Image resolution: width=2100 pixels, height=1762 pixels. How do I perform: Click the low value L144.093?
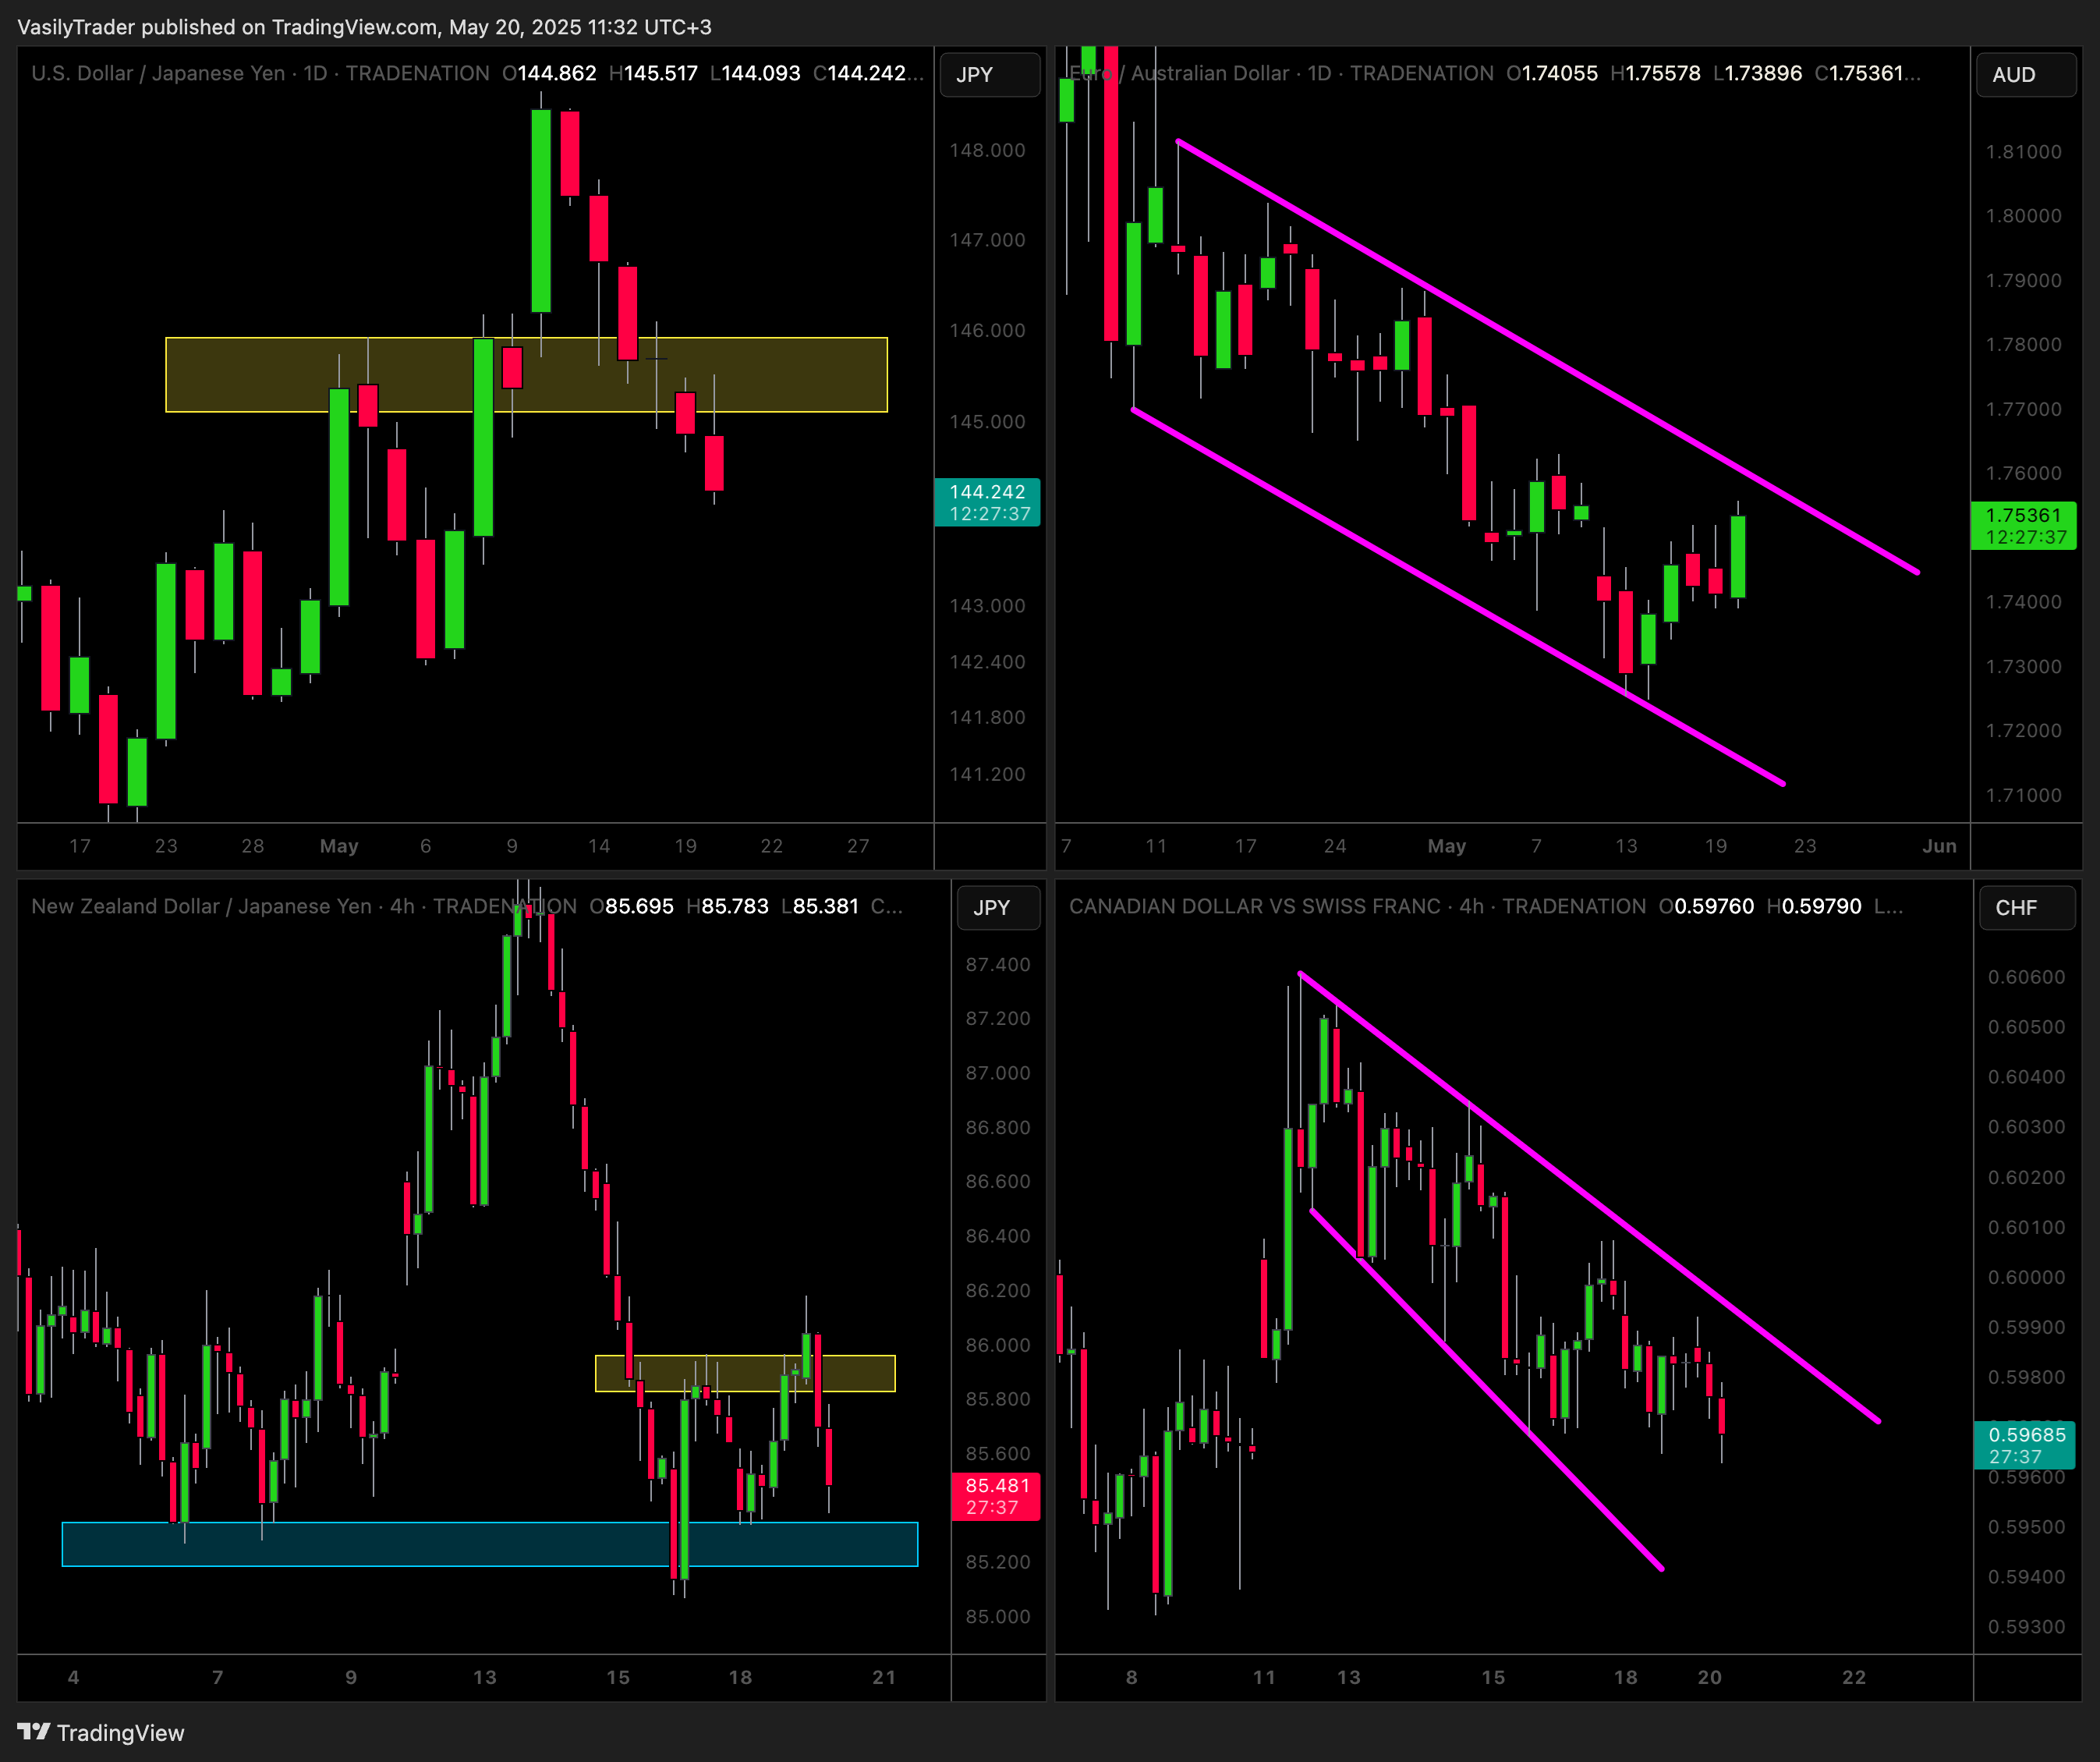[755, 73]
